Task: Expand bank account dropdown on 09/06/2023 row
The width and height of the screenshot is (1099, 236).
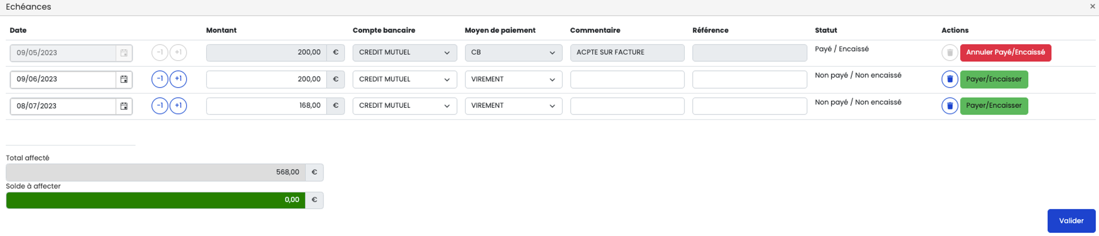Action: click(405, 80)
